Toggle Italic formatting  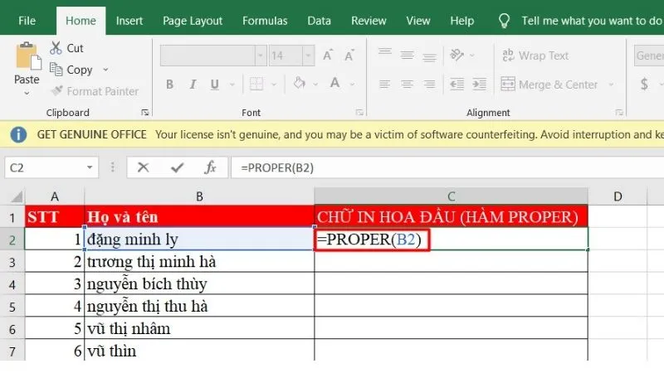click(193, 85)
